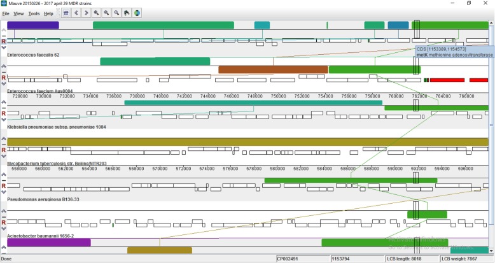The width and height of the screenshot is (495, 263).
Task: Shift display left with arrow icon
Action: [x=76, y=13]
